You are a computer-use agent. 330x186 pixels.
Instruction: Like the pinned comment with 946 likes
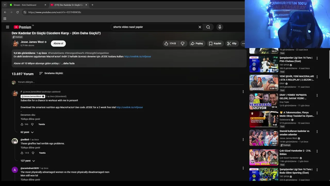click(x=22, y=124)
